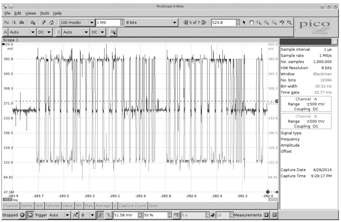Click the undo zoom icon
The width and height of the screenshot is (341, 222).
click(282, 22)
